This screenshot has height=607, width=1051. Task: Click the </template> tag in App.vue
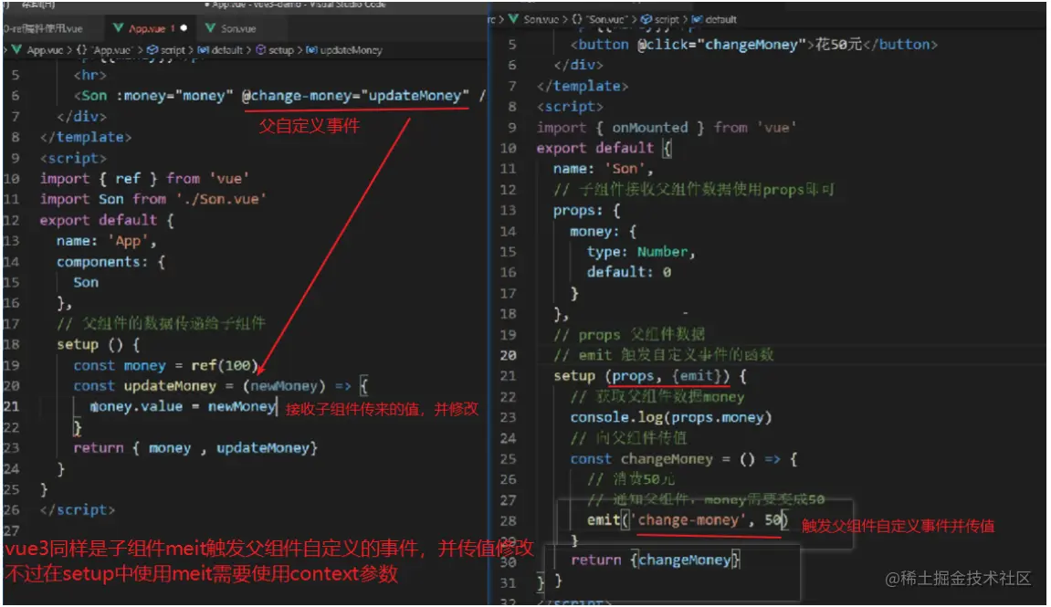(x=86, y=137)
